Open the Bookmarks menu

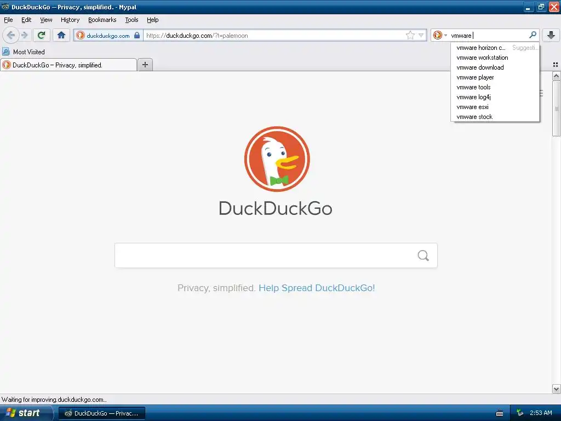coord(102,20)
